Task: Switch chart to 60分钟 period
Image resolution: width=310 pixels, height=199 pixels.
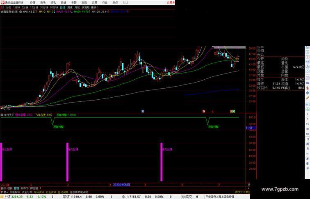Action: click(x=54, y=7)
